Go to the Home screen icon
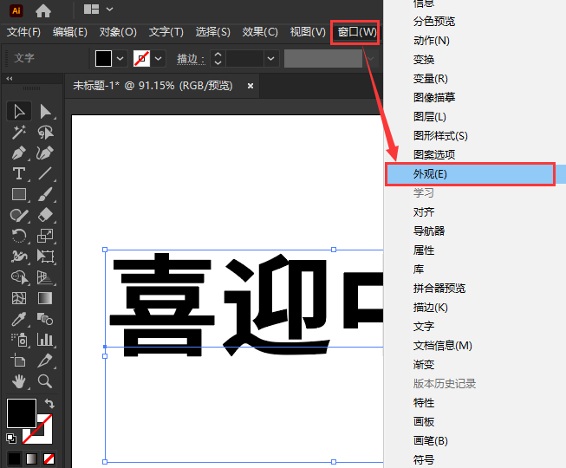The height and width of the screenshot is (468, 566). 43,10
